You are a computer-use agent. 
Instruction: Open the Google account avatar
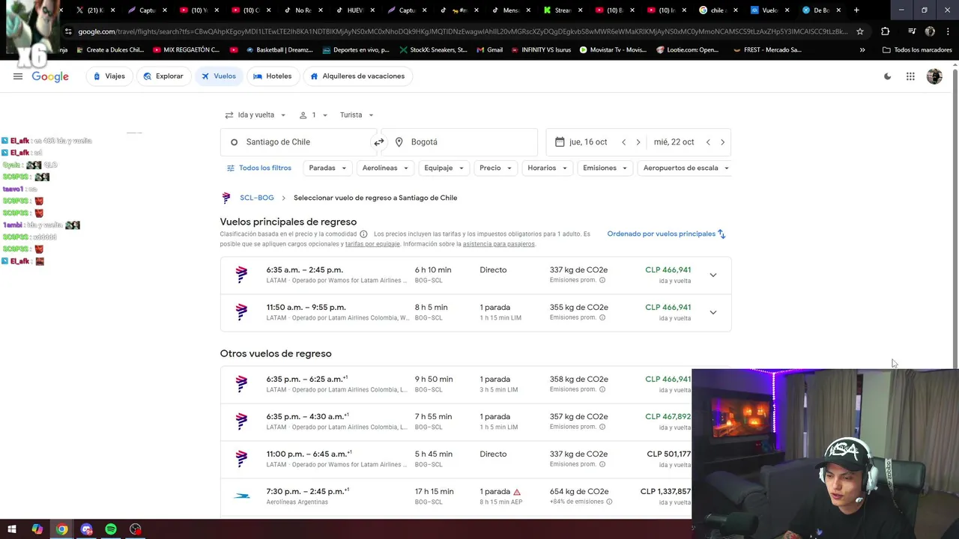(934, 76)
